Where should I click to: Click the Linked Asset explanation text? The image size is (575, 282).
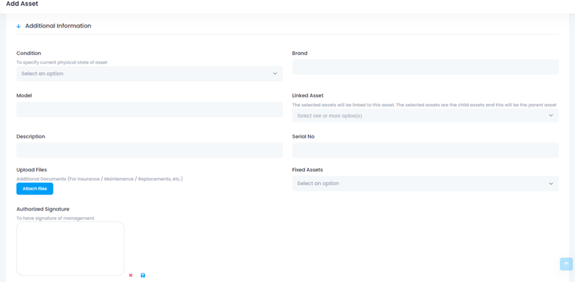coord(425,105)
